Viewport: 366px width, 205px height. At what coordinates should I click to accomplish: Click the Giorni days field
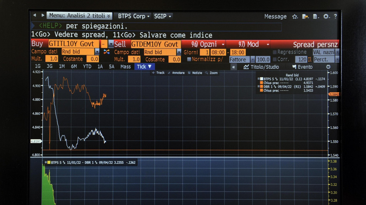click(204, 52)
